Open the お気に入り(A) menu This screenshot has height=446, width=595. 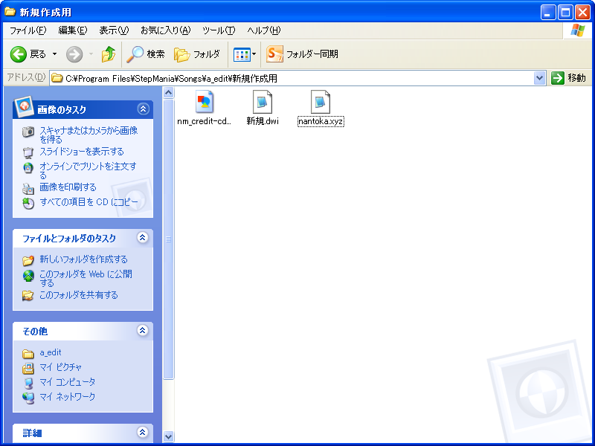[165, 30]
